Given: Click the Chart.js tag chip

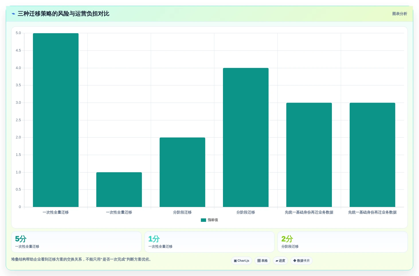Looking at the screenshot, I should pyautogui.click(x=242, y=261).
